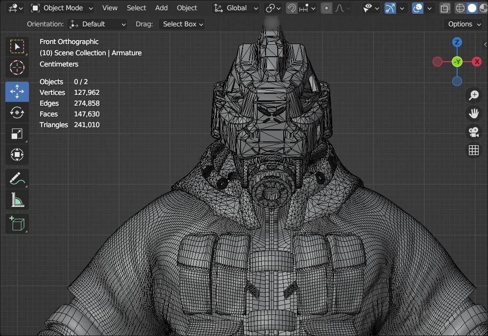This screenshot has height=336, width=488.
Task: Open gizmo options dropdown arrow
Action: (x=402, y=8)
